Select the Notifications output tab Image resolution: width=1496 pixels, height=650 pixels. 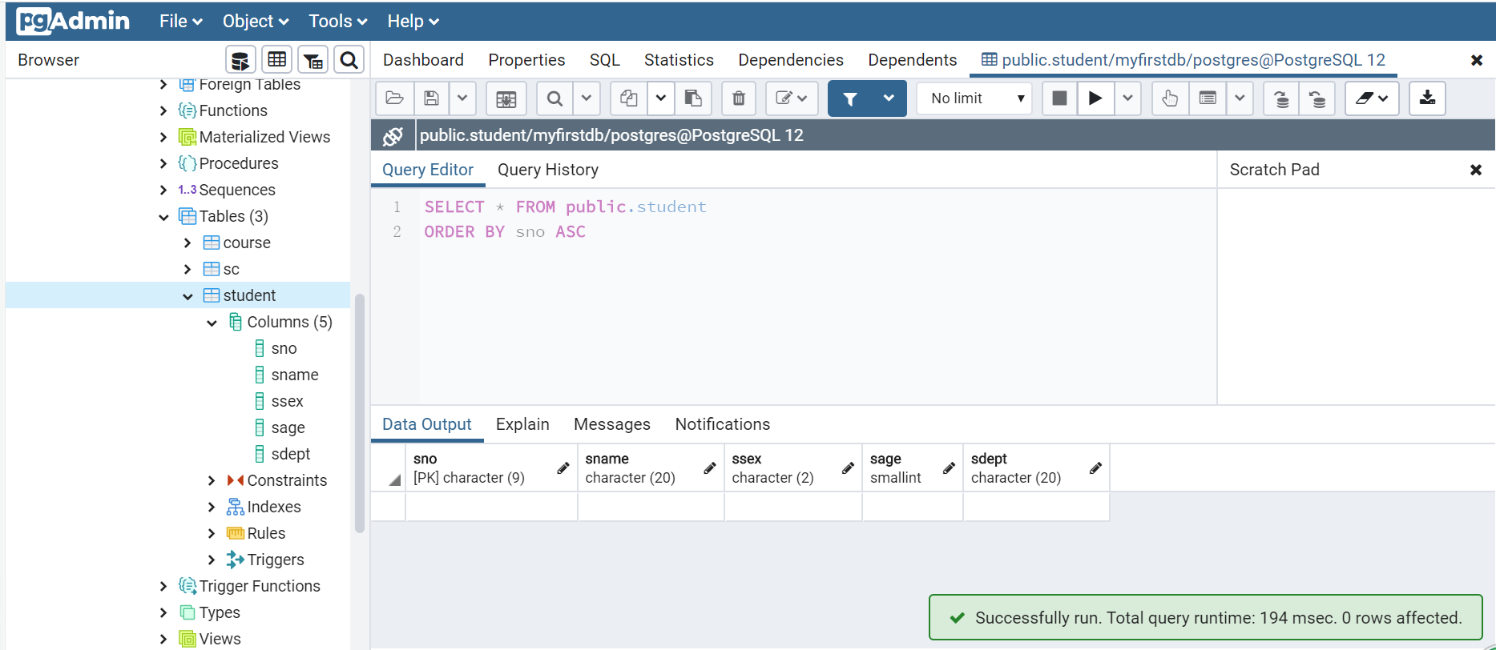point(722,424)
